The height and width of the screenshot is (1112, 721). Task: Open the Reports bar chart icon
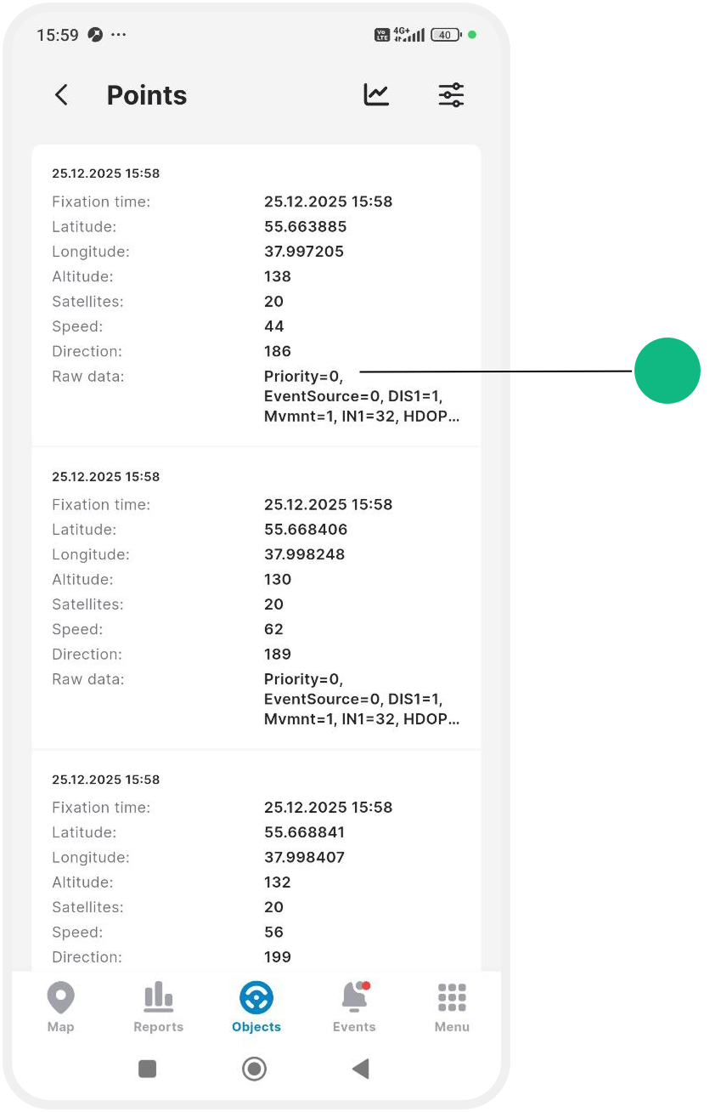159,996
